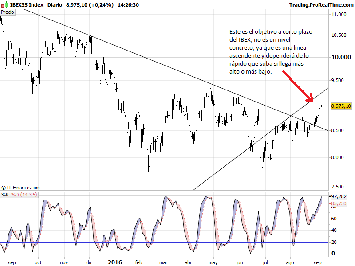Image resolution: width=355 pixels, height=266 pixels.
Task: Select the Precio panel label
Action: (8, 12)
